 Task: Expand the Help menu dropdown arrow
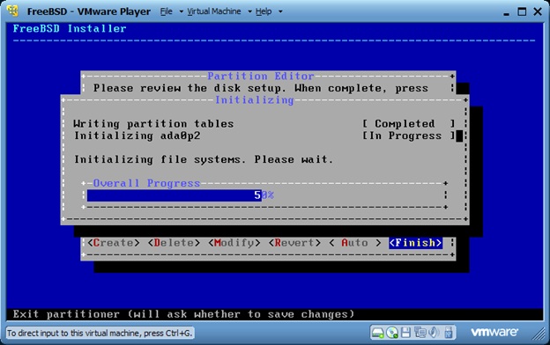point(280,11)
